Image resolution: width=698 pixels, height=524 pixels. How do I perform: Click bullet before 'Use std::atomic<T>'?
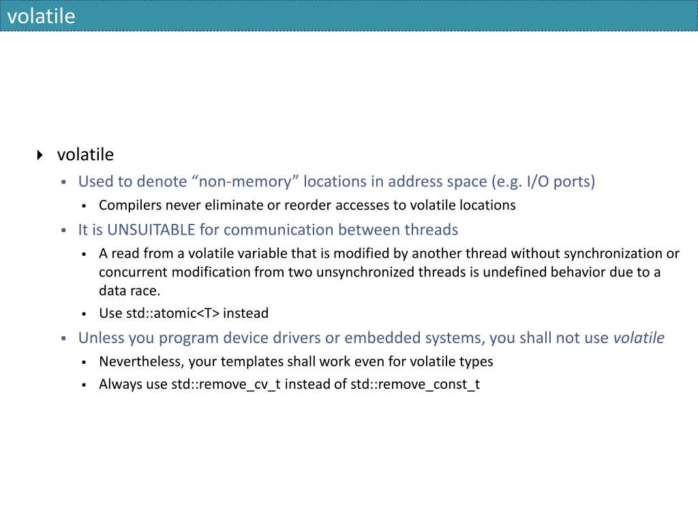click(x=84, y=314)
